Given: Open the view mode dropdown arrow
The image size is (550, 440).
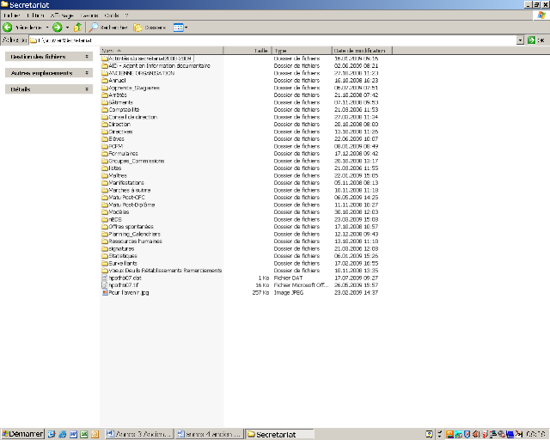Looking at the screenshot, I should (x=186, y=27).
